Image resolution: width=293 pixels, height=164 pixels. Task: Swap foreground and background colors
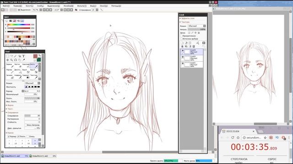[39, 56]
